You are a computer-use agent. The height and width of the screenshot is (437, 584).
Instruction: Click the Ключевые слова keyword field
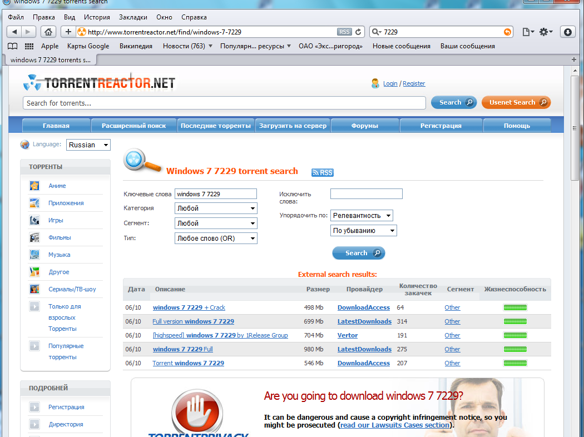pyautogui.click(x=216, y=194)
